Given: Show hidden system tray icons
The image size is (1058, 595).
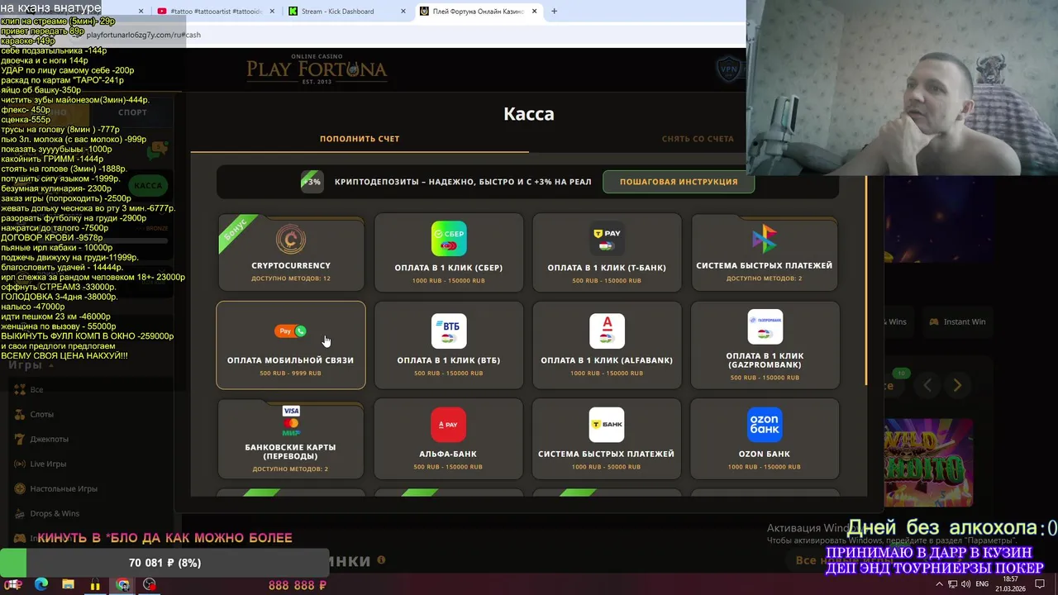Looking at the screenshot, I should [939, 584].
